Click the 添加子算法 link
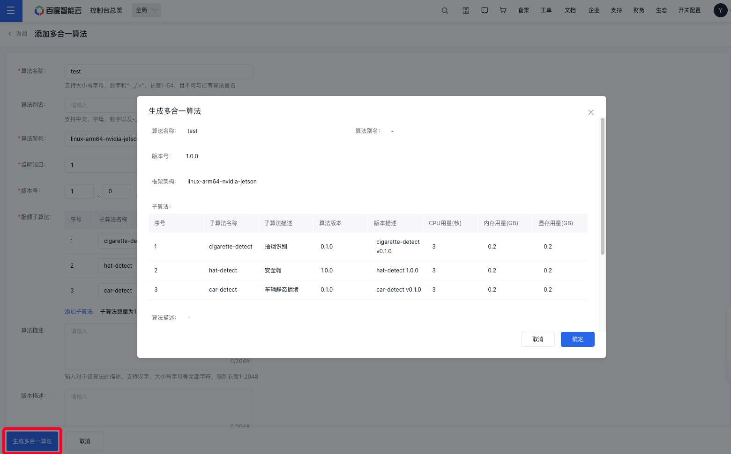 point(79,312)
